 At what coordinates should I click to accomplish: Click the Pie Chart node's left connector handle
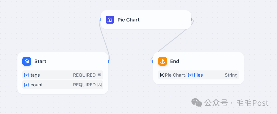pos(100,19)
